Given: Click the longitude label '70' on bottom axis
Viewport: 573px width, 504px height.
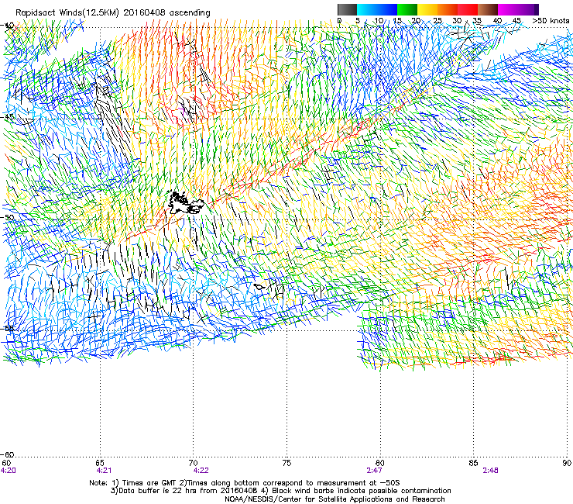Looking at the screenshot, I should click(194, 463).
